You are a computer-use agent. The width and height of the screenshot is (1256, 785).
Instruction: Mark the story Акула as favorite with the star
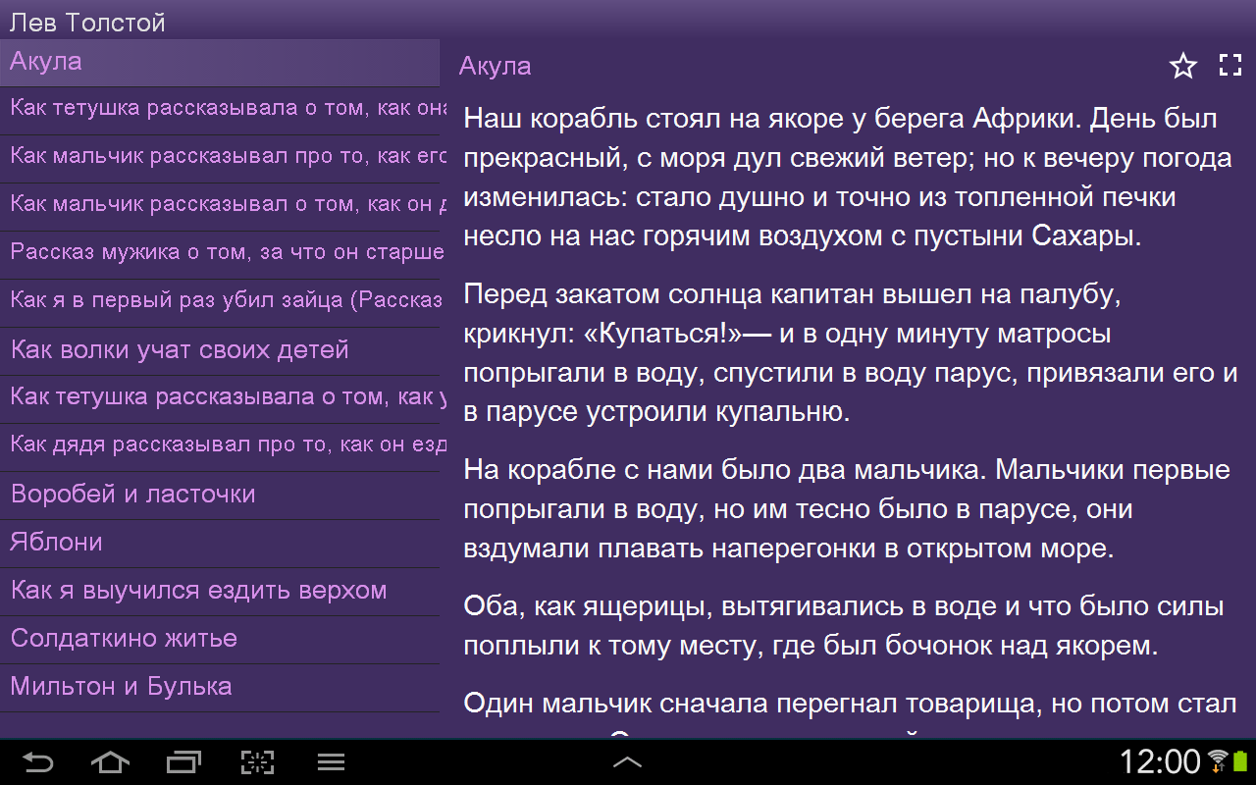[x=1183, y=66]
